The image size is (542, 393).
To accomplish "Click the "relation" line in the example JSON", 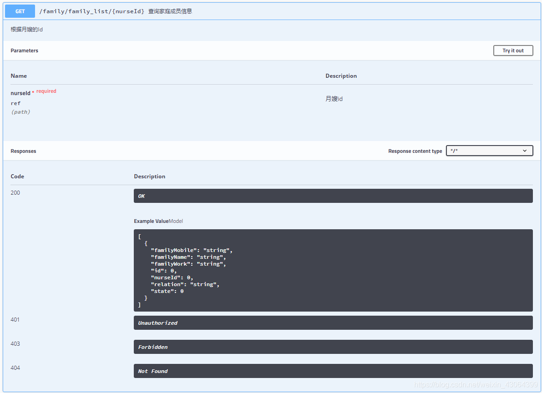I will pyautogui.click(x=185, y=284).
